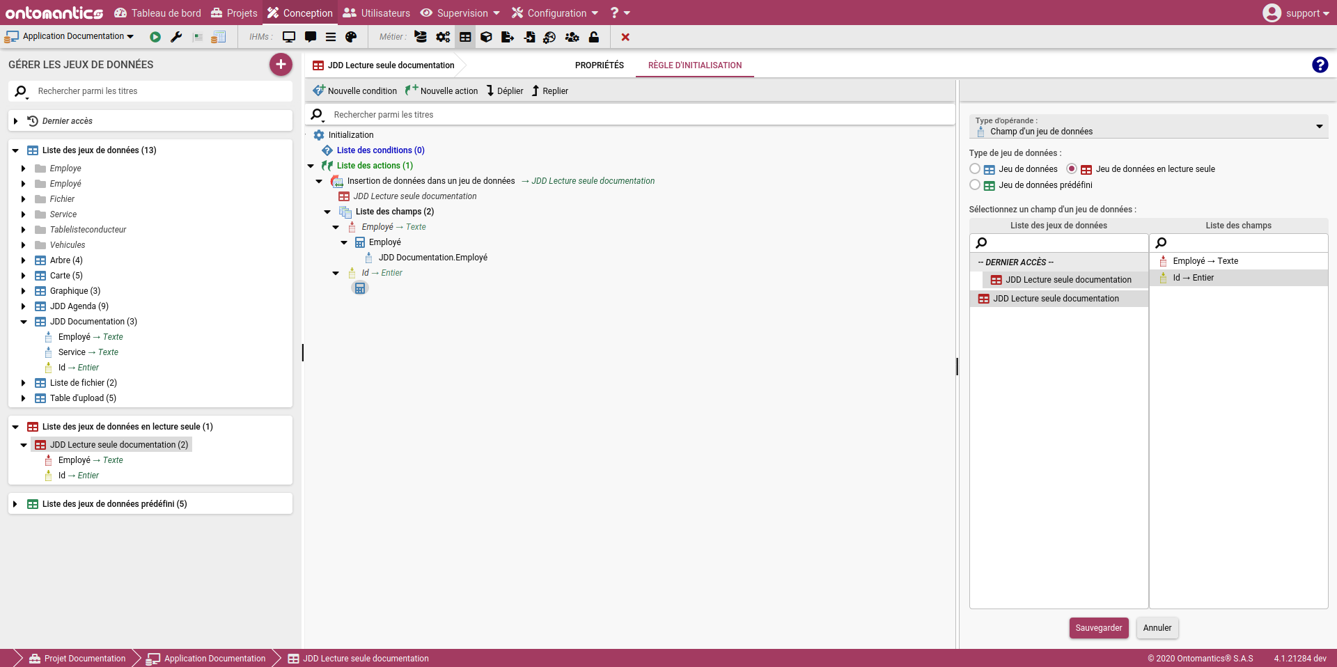
Task: Open the Utilisateurs menu
Action: pyautogui.click(x=377, y=13)
